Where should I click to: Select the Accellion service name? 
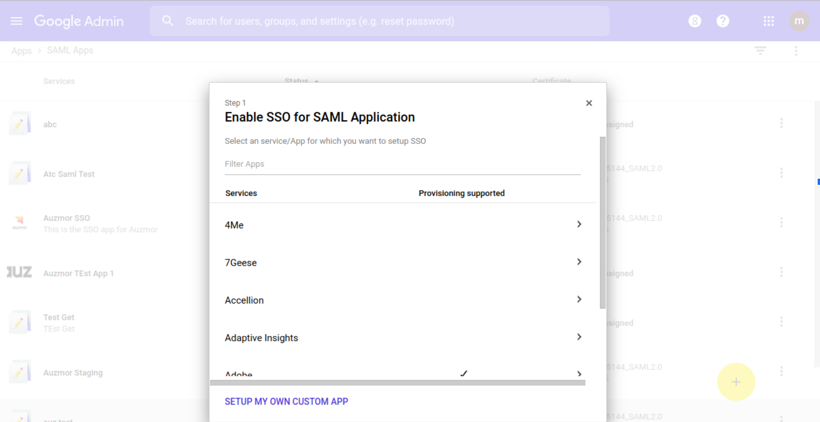244,301
